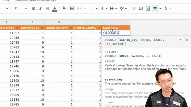Screen dimensions: 191x107
Task: Open font family dropdown arrow
Action: tap(7, 9)
